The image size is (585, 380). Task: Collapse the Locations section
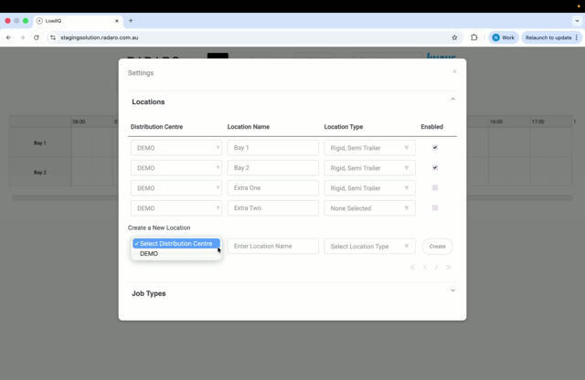tap(452, 100)
